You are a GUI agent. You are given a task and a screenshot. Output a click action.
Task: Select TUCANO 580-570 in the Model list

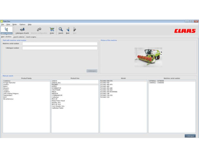pyautogui.click(x=106, y=80)
